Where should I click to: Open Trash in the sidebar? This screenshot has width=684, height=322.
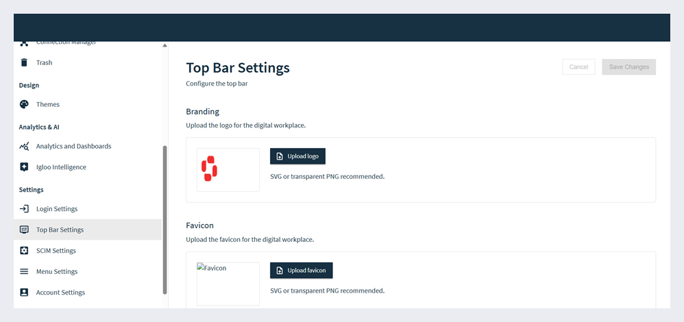pyautogui.click(x=87, y=62)
